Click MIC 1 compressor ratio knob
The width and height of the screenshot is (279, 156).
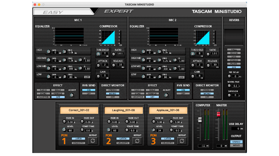[x=114, y=54]
